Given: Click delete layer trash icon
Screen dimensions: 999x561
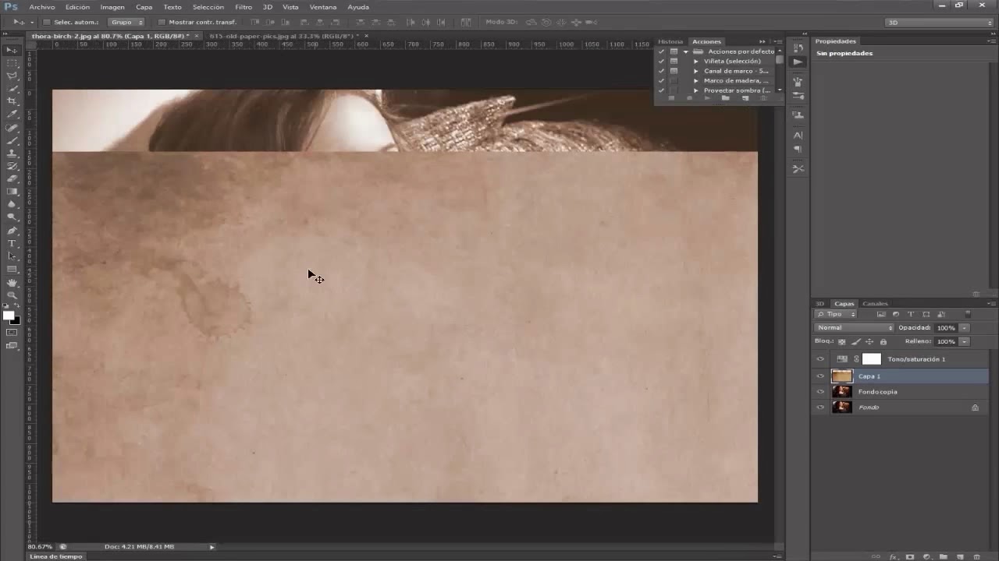Looking at the screenshot, I should (976, 557).
